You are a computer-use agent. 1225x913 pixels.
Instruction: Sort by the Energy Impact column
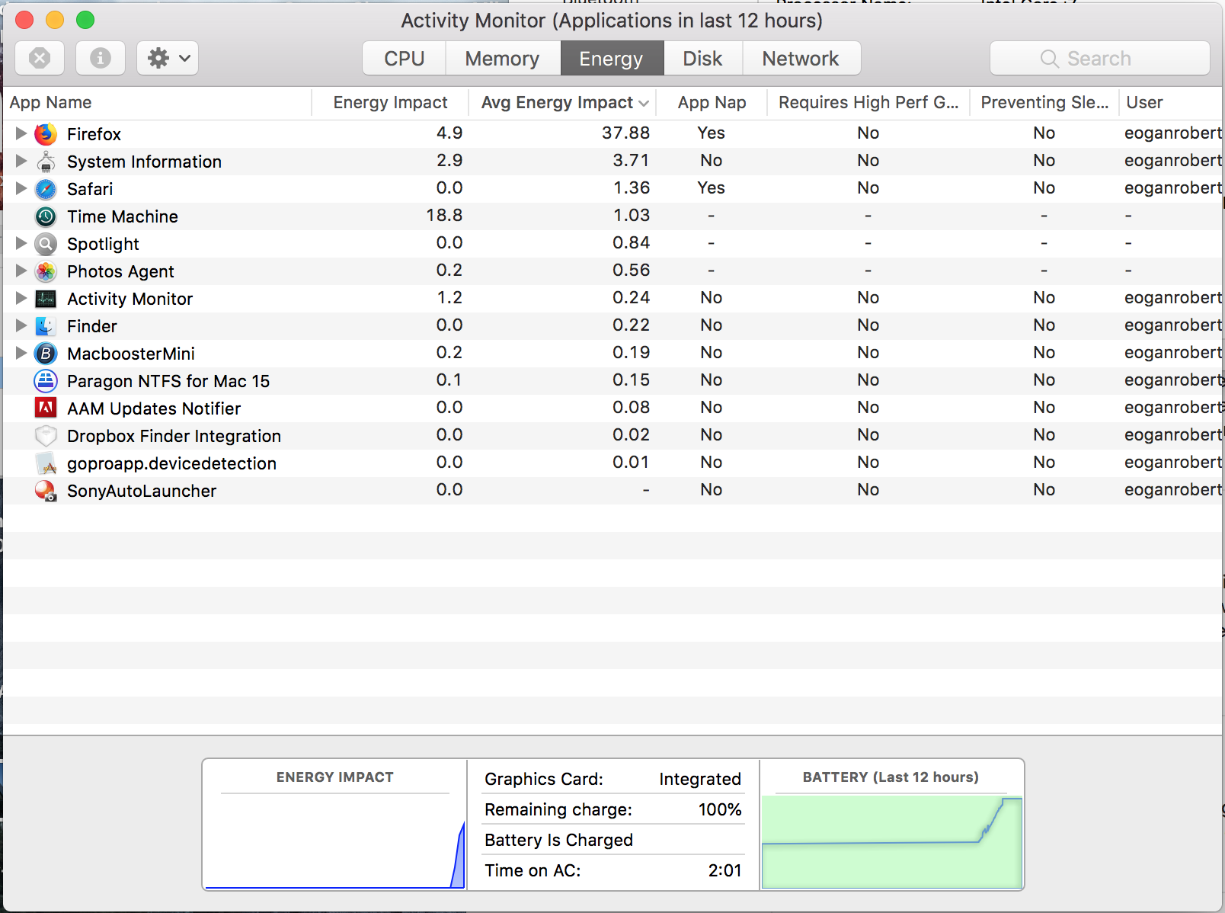click(390, 103)
